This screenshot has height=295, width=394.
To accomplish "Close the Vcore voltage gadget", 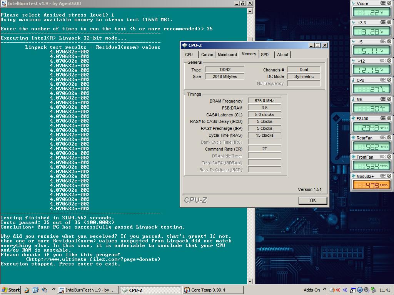I will coord(389,3).
